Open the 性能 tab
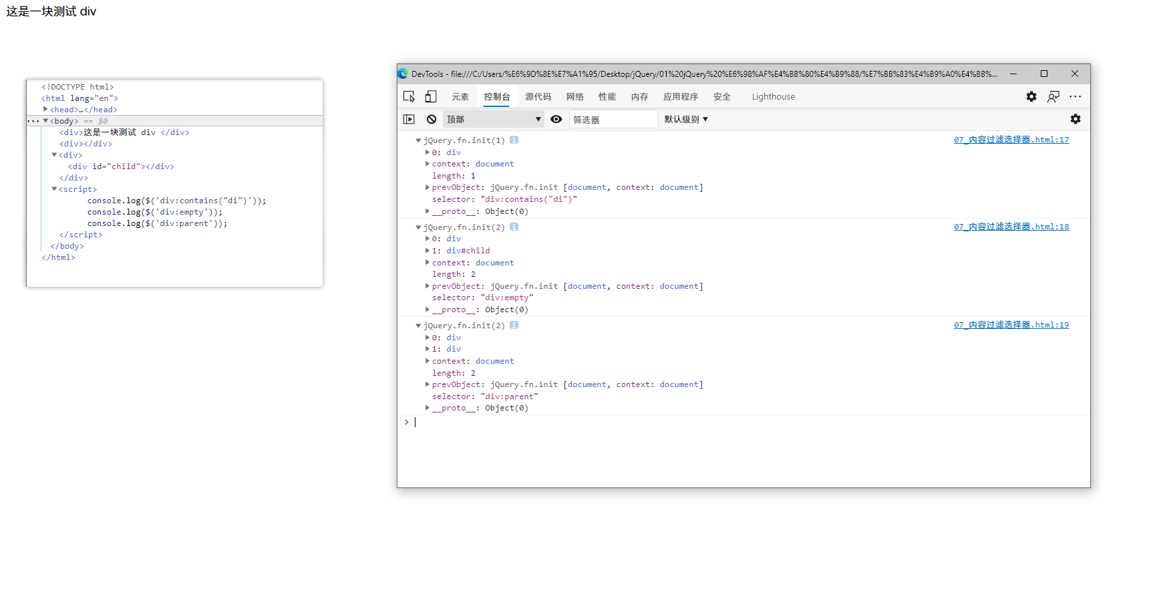This screenshot has width=1161, height=591. 607,97
